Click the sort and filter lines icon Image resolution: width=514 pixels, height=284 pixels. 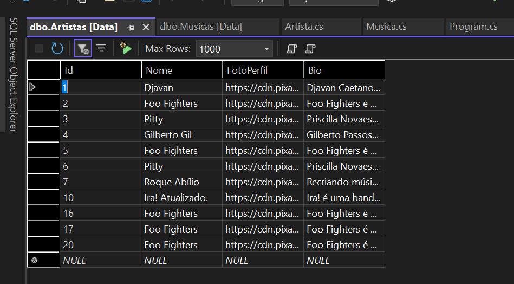tap(101, 49)
